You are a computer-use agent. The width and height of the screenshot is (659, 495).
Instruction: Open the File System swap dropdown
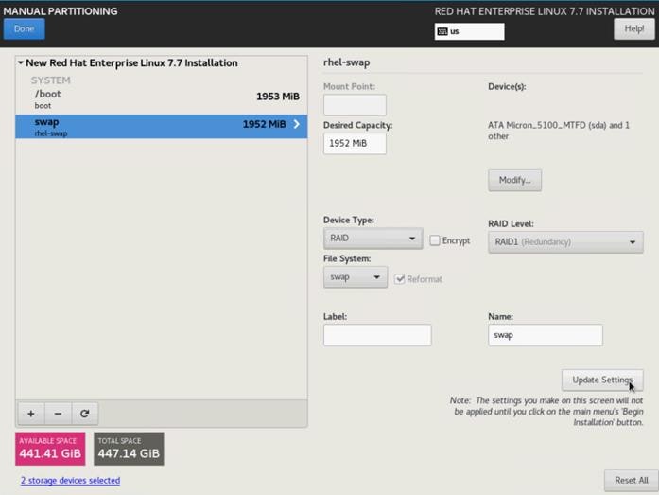tap(356, 277)
